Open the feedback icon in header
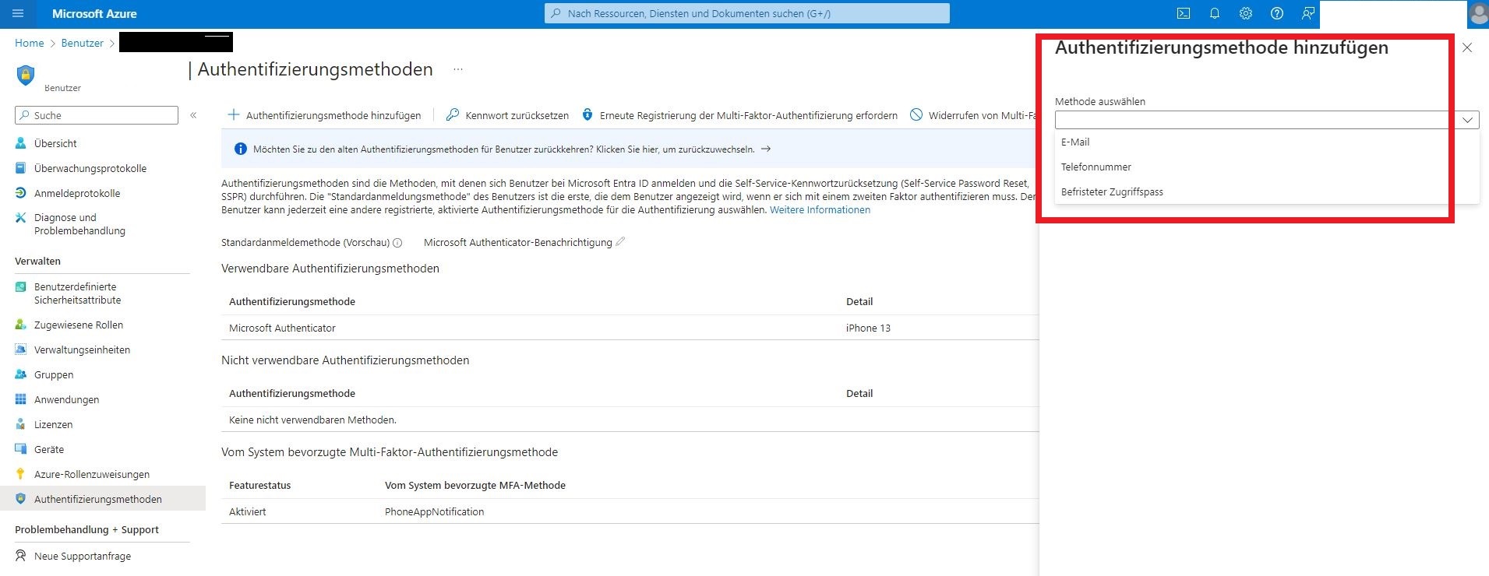The height and width of the screenshot is (576, 1489). pos(1307,13)
